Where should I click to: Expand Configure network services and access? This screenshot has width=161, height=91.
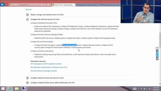[27, 78]
